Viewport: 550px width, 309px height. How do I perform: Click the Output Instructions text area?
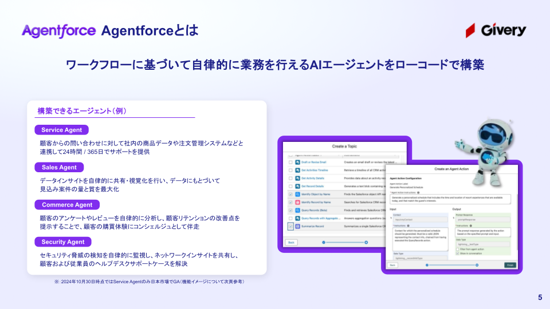point(483,232)
